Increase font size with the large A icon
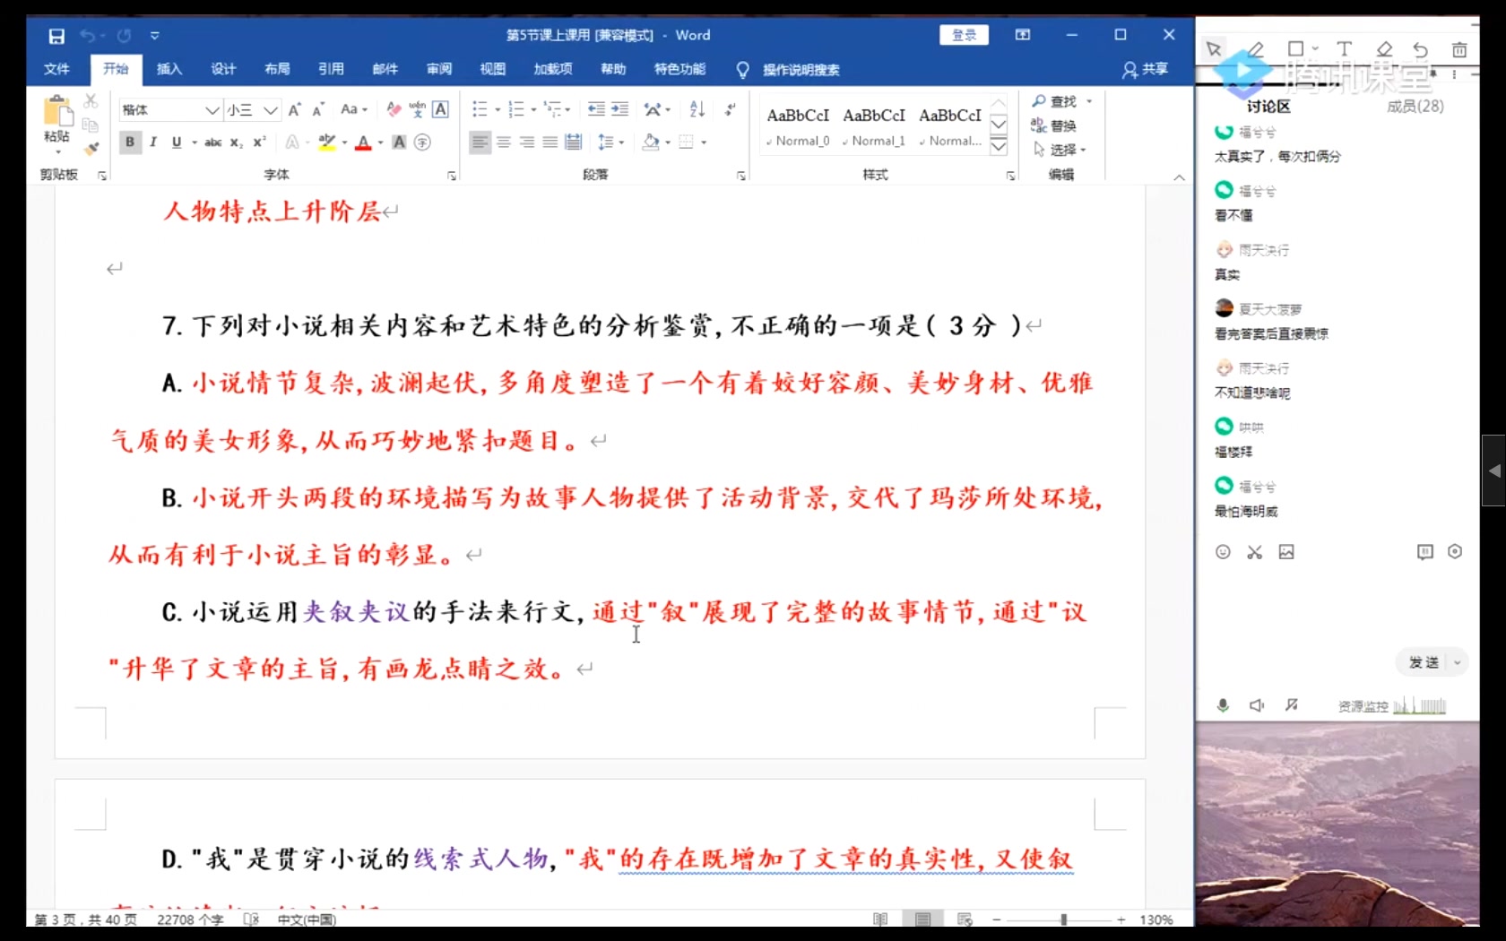The height and width of the screenshot is (941, 1506). coord(294,109)
